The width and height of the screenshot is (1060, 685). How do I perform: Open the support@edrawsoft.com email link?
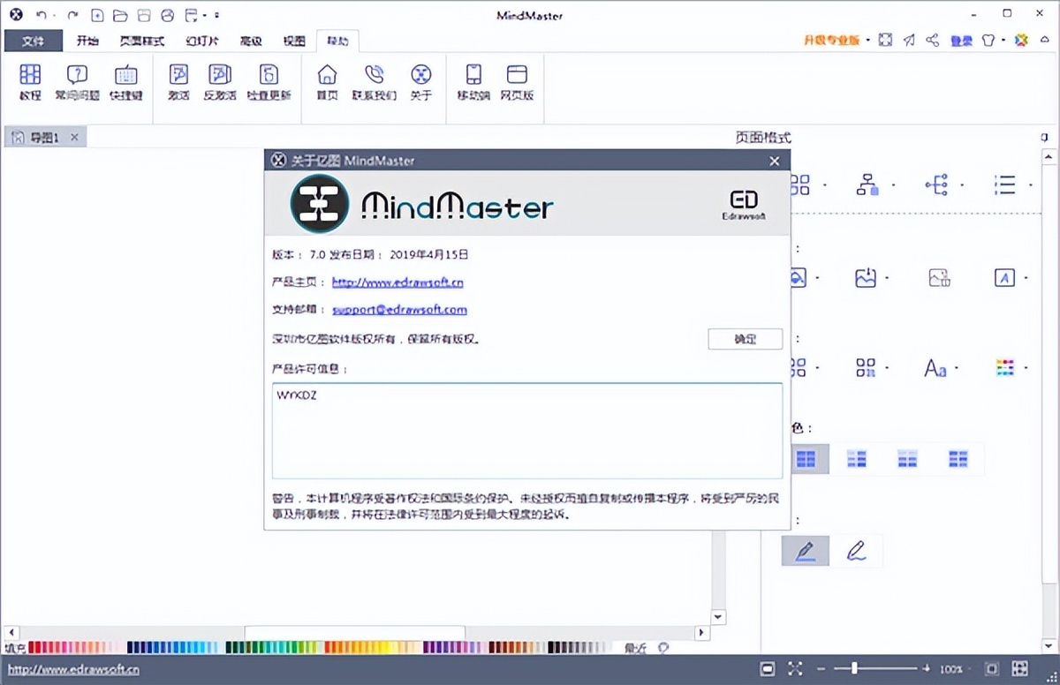point(399,310)
